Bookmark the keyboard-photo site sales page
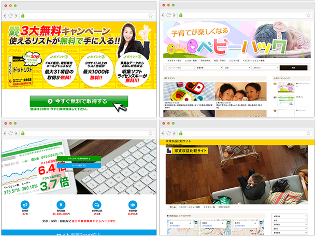 (x=150, y=133)
